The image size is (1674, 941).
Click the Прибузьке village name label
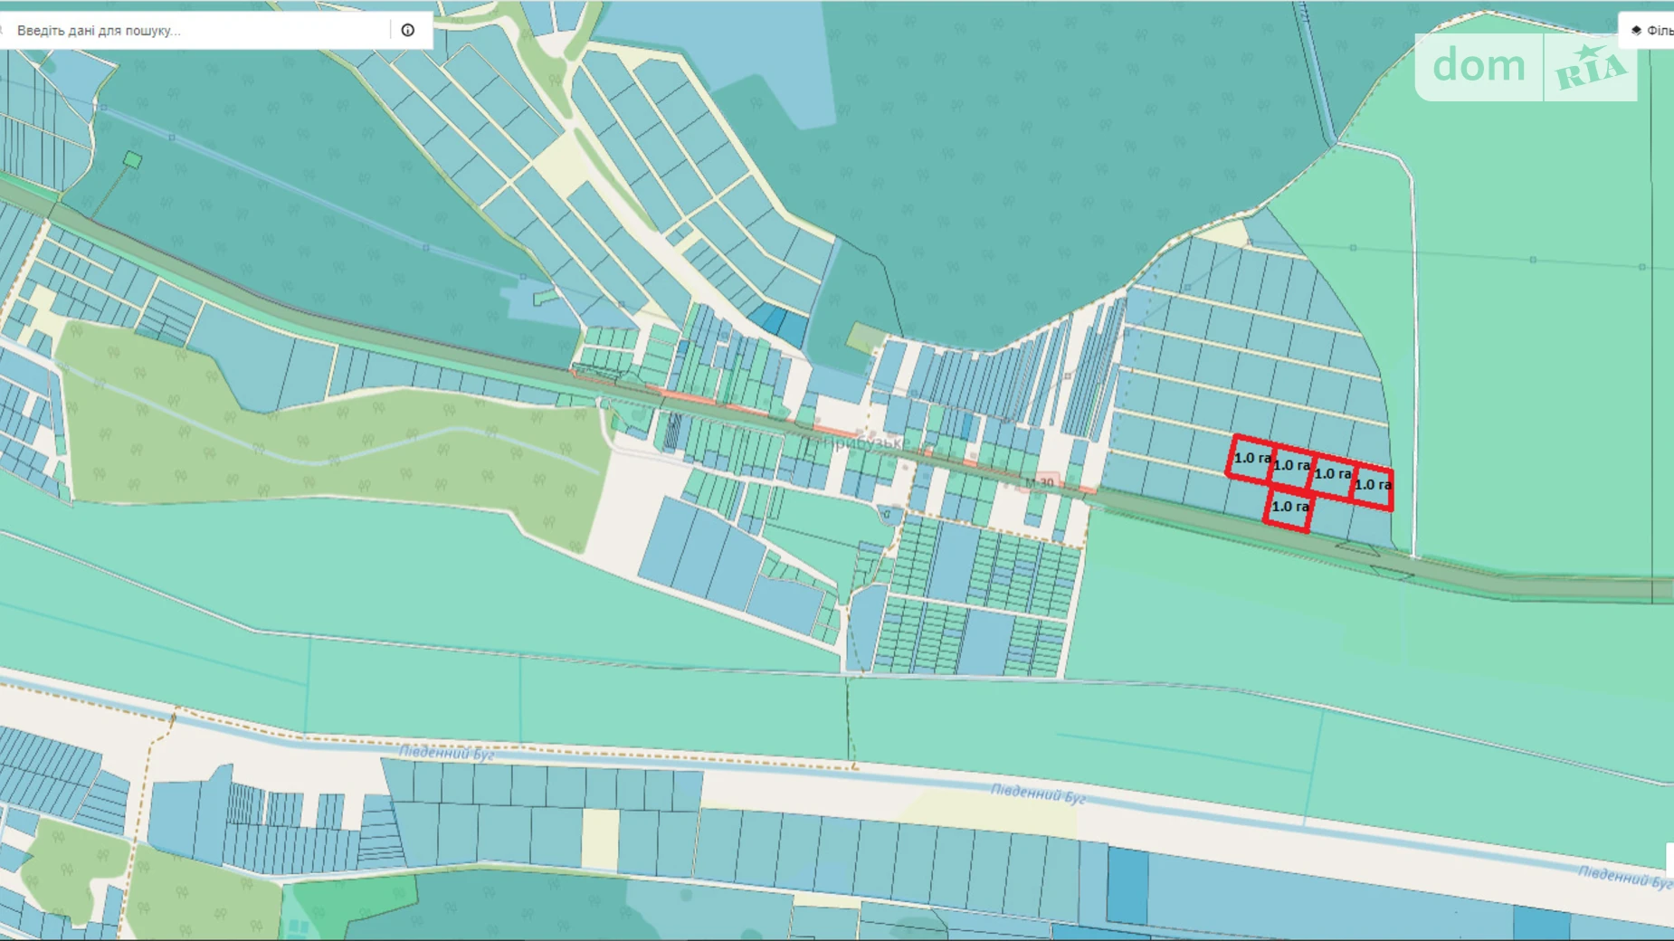tap(855, 443)
